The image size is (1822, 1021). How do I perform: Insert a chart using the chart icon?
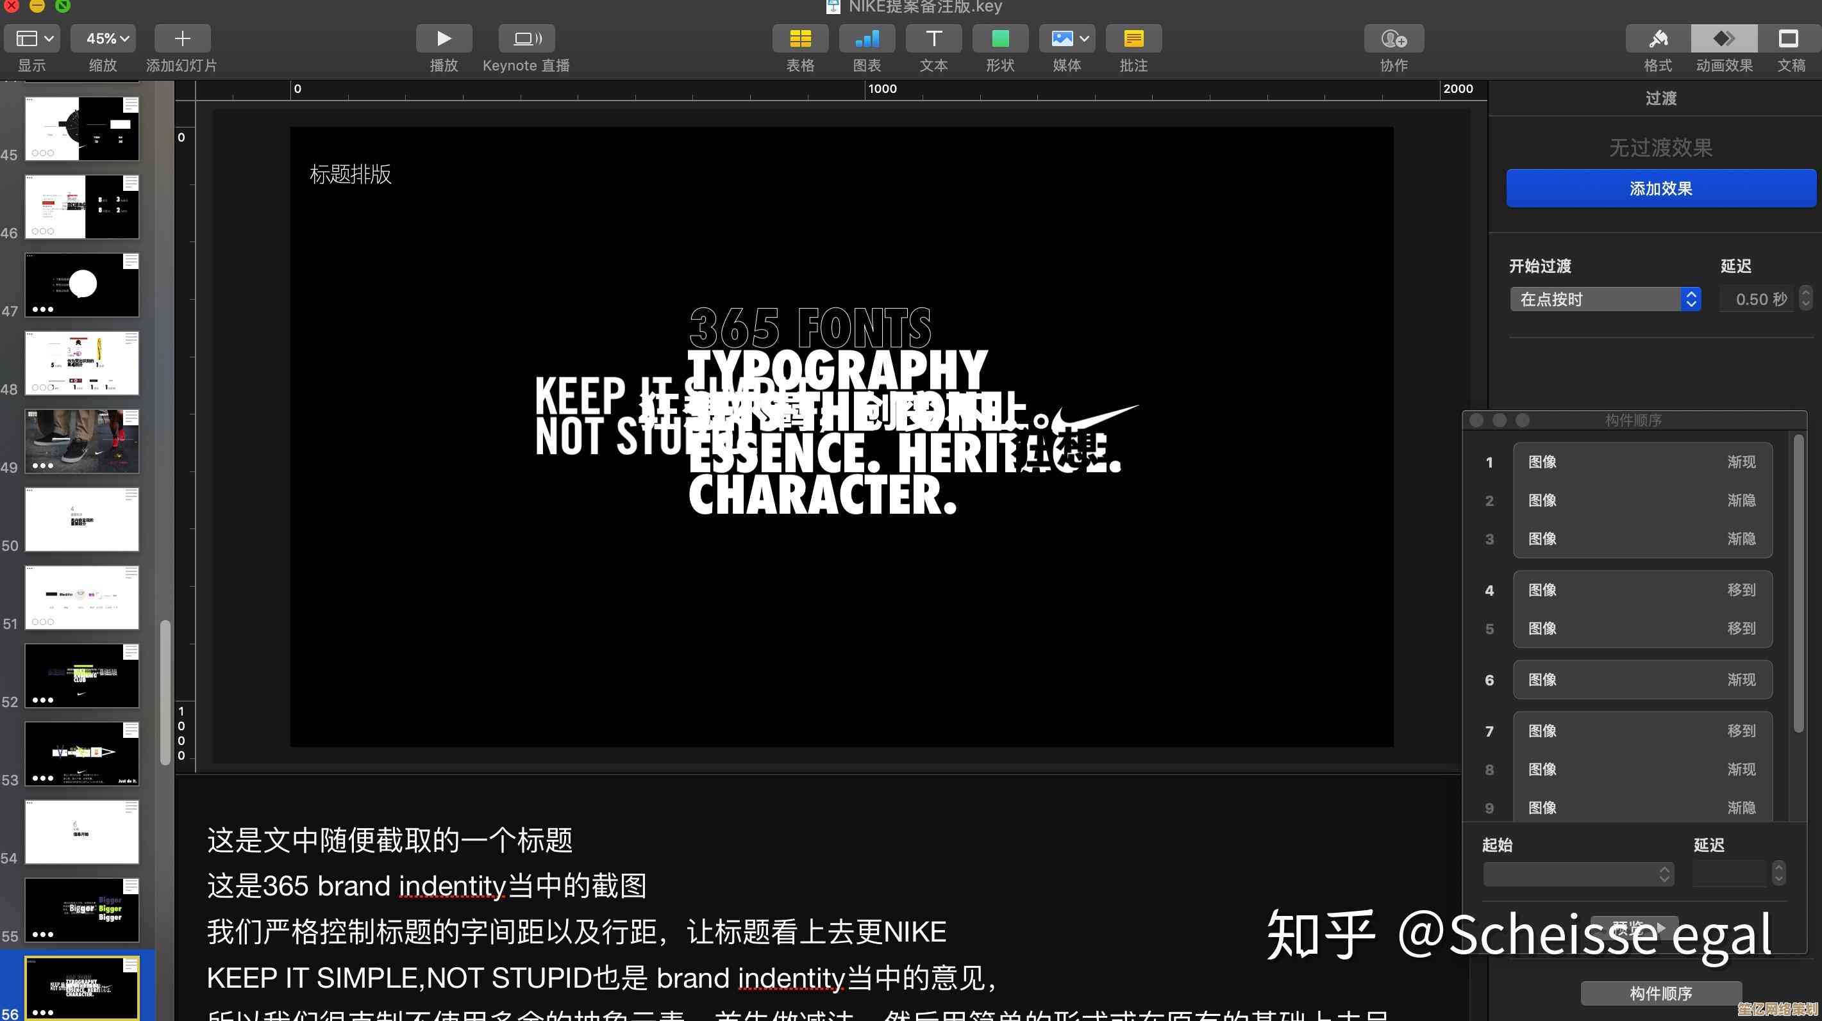866,38
